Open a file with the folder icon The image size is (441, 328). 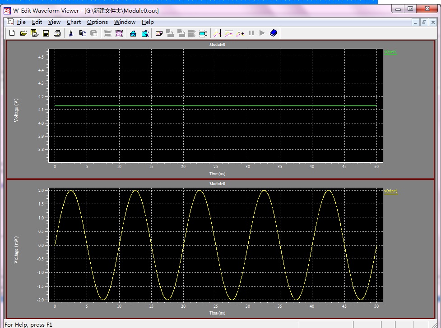(23, 33)
